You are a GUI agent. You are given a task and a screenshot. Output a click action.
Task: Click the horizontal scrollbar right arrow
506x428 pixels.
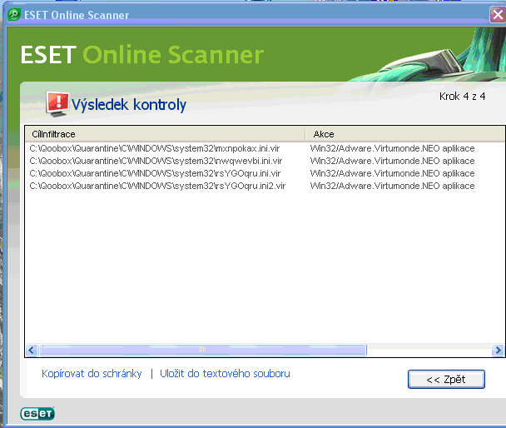pyautogui.click(x=498, y=350)
